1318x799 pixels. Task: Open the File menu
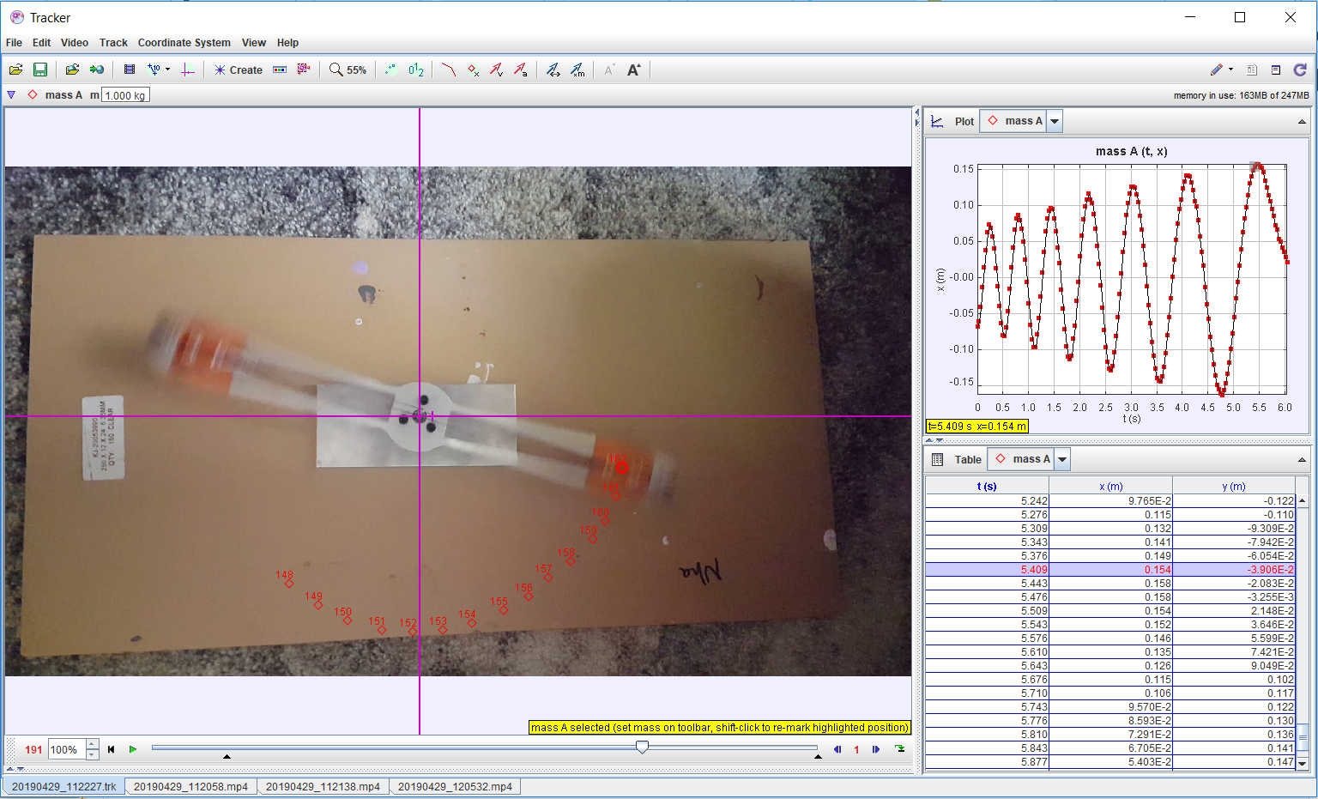[14, 43]
